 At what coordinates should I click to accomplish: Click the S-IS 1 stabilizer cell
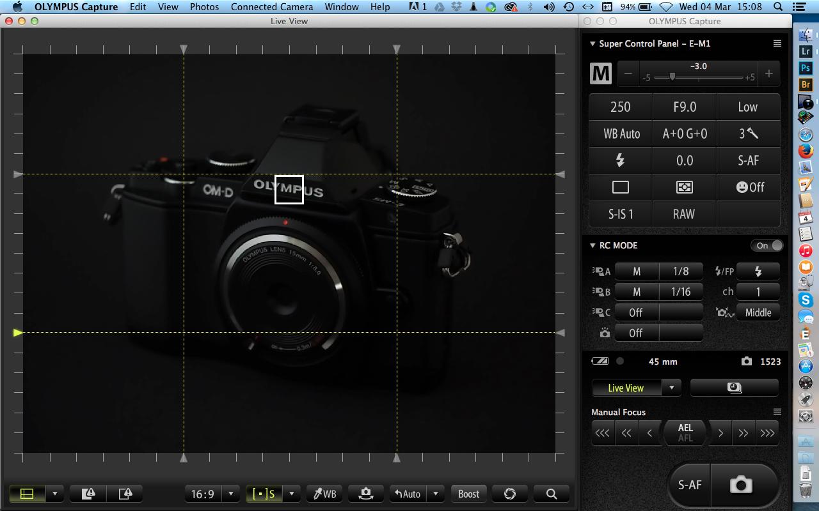click(x=621, y=214)
